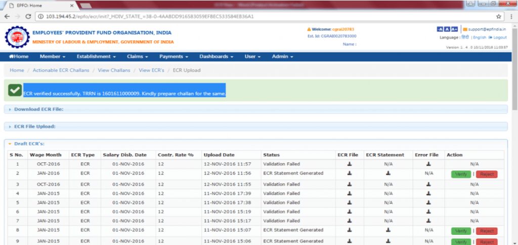Verify the JAN-2016 ECR in row 2
This screenshot has width=518, height=245.
pyautogui.click(x=461, y=174)
